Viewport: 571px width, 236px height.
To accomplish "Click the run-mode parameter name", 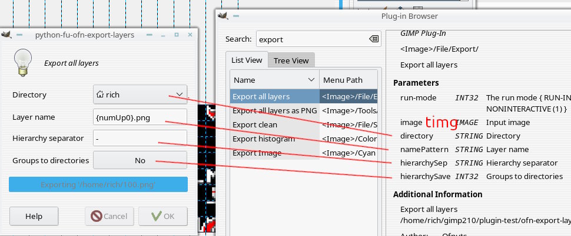I will 418,97.
